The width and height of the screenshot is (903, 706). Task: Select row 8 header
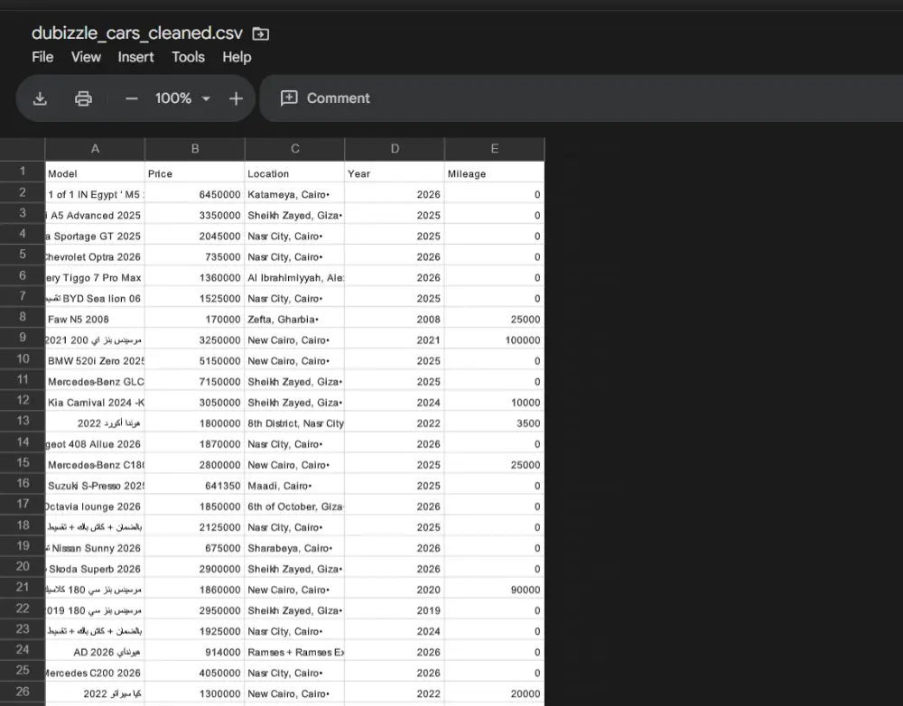22,317
